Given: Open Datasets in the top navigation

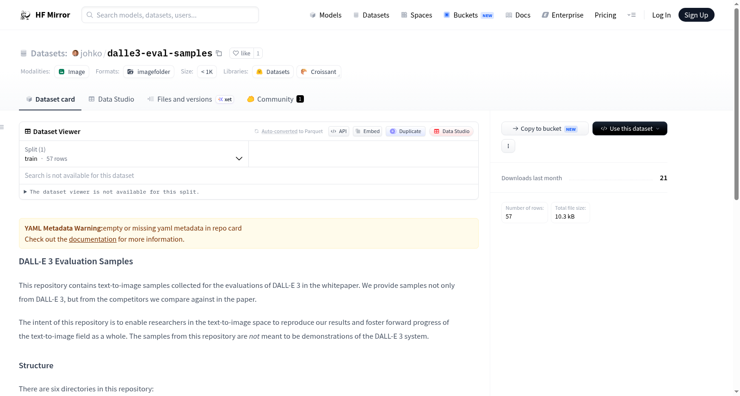Looking at the screenshot, I should (x=371, y=15).
